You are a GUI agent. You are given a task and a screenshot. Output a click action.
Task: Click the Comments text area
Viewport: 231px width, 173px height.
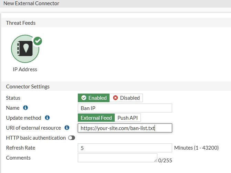tap(117, 158)
